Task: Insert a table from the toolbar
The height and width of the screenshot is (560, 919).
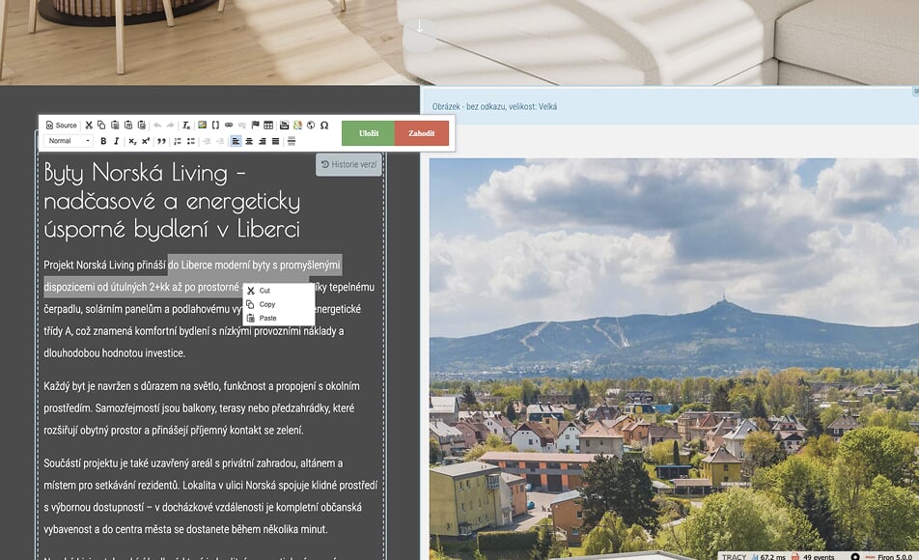Action: pyautogui.click(x=269, y=126)
